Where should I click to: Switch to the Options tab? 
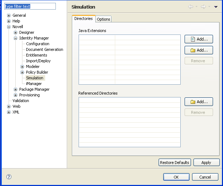pos(103,19)
